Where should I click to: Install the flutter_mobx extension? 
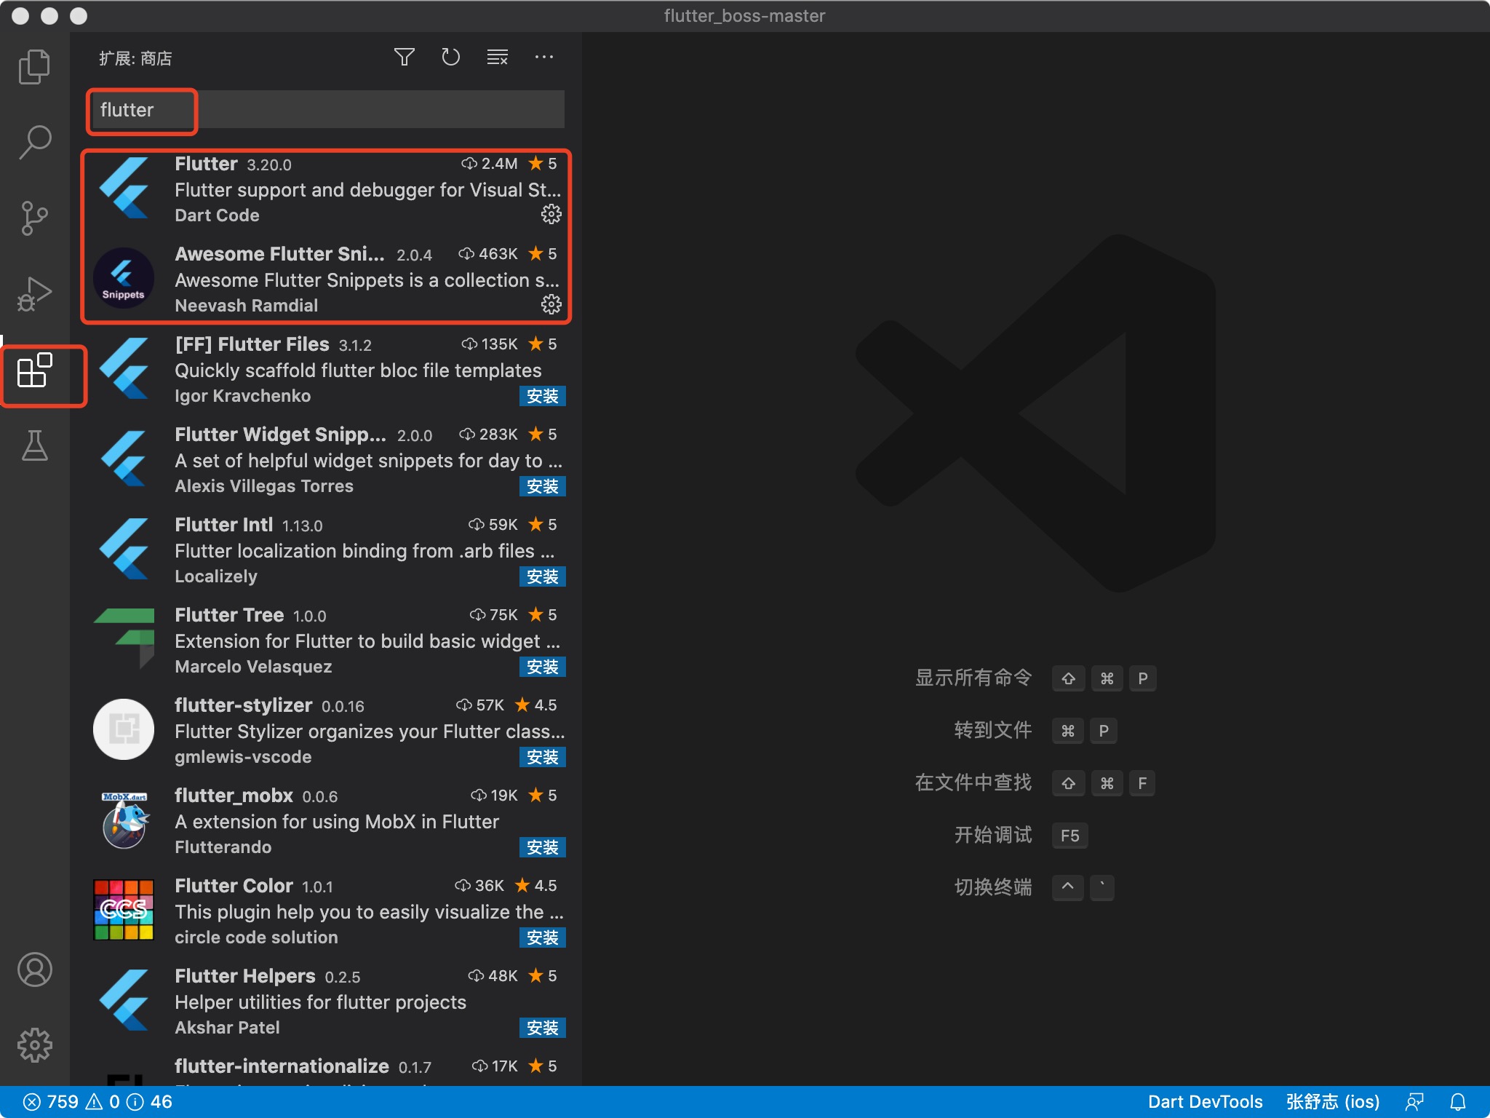[542, 847]
